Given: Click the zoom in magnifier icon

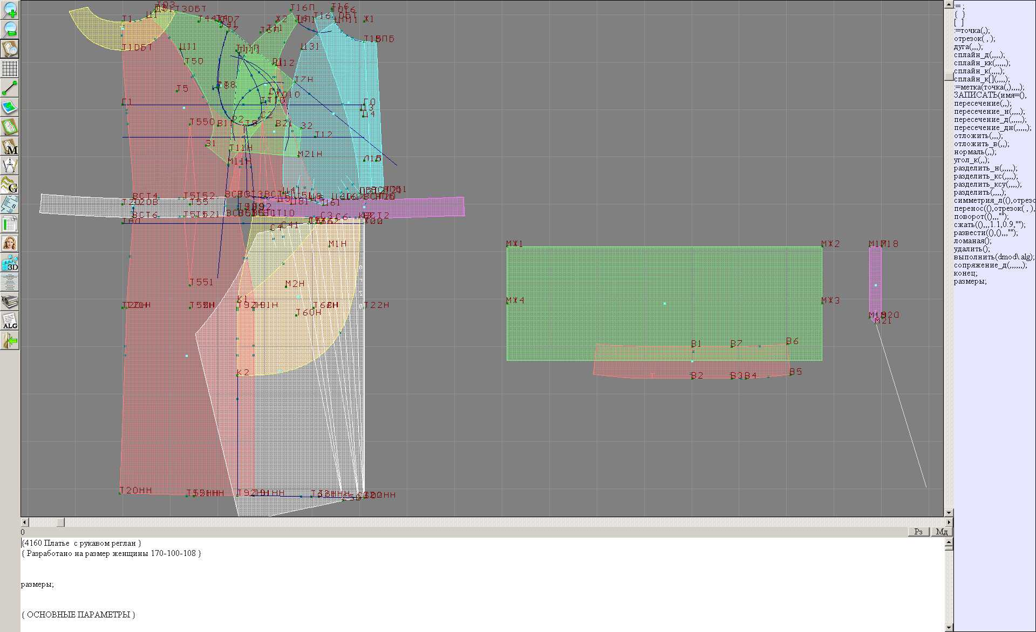Looking at the screenshot, I should click(10, 10).
